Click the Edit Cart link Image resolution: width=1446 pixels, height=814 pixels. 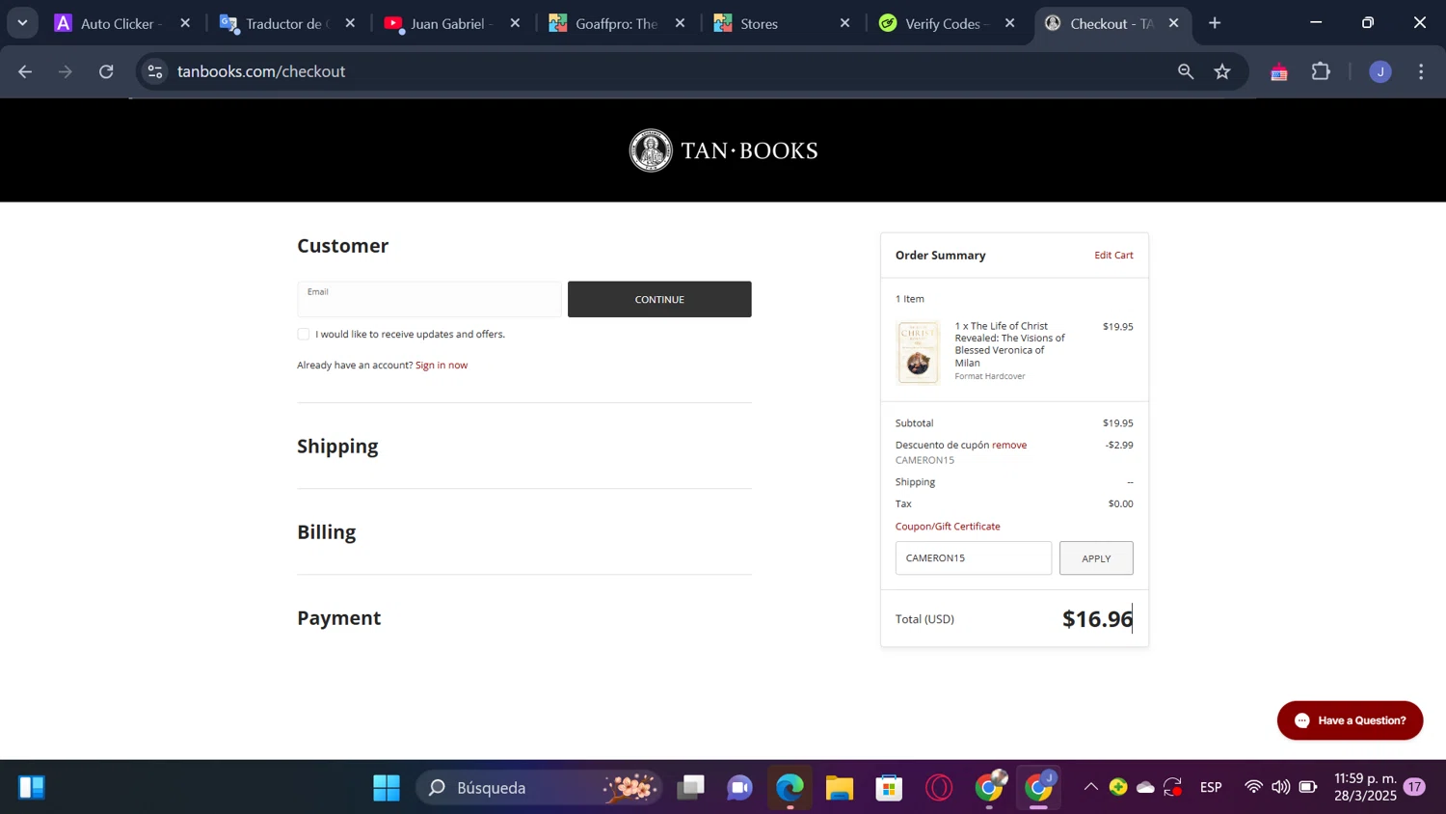point(1113,255)
